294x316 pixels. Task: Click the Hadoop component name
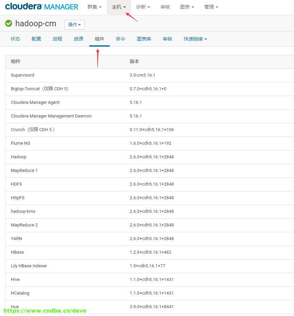(18, 157)
